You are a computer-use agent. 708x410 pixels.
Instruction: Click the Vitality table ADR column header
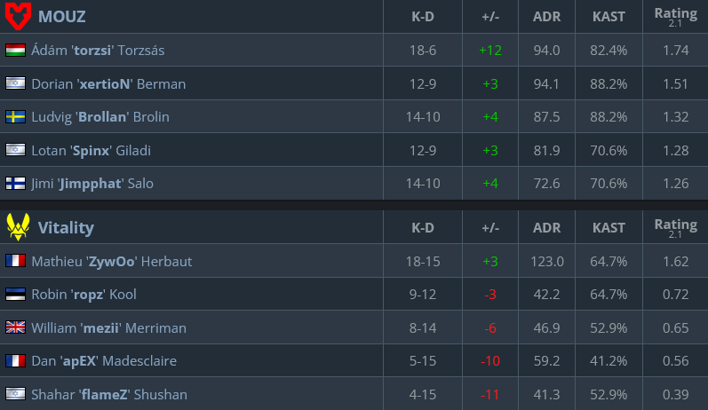pos(547,228)
